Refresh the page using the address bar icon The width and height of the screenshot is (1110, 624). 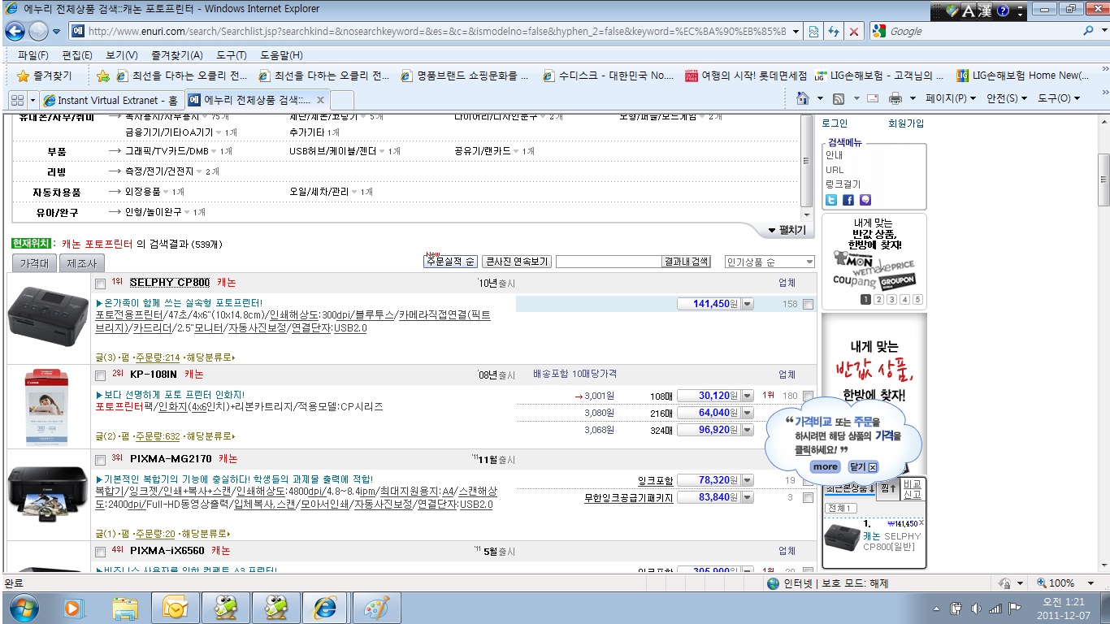tap(834, 31)
